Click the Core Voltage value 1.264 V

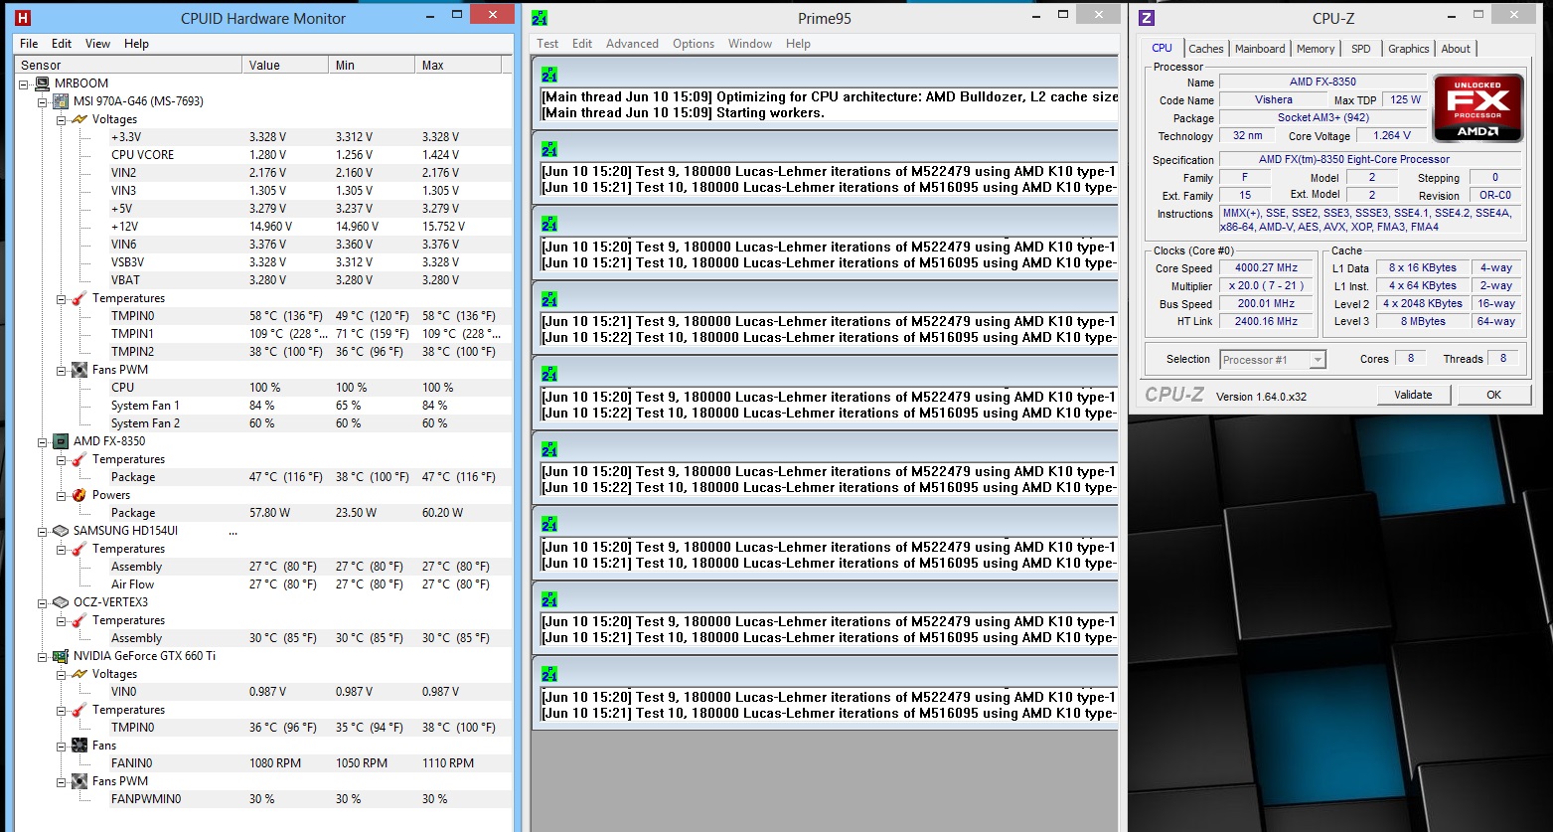pos(1391,136)
